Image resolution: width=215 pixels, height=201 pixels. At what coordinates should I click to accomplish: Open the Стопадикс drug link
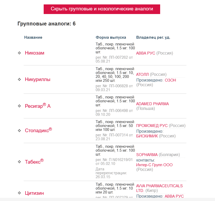tap(38, 130)
